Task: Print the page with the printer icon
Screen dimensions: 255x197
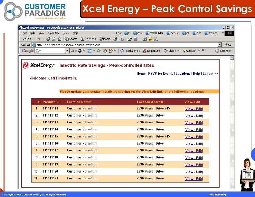Action: [x=130, y=39]
